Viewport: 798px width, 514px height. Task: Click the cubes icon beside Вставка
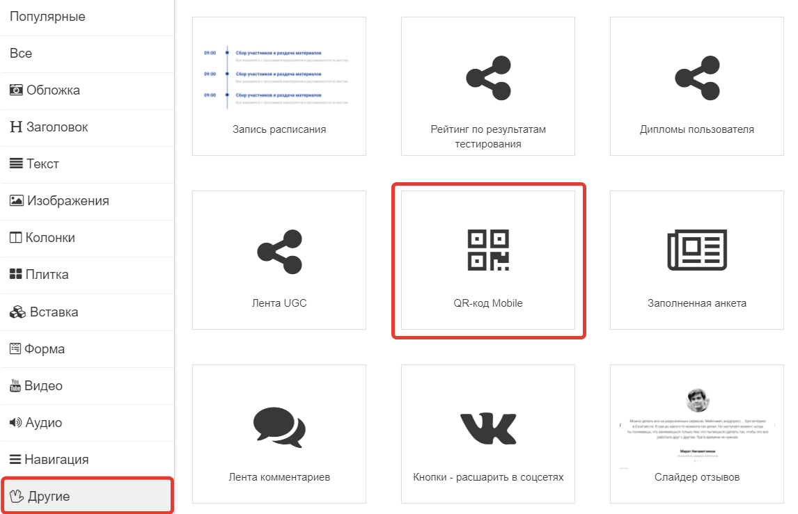click(x=17, y=312)
